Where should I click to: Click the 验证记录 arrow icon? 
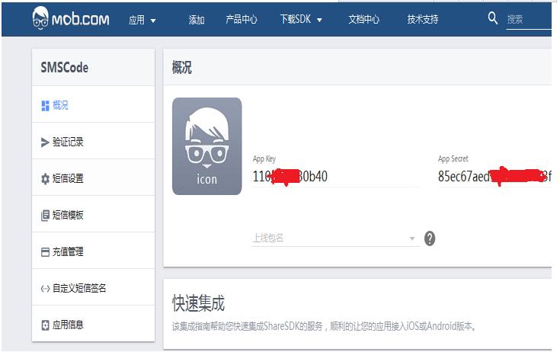(x=45, y=142)
